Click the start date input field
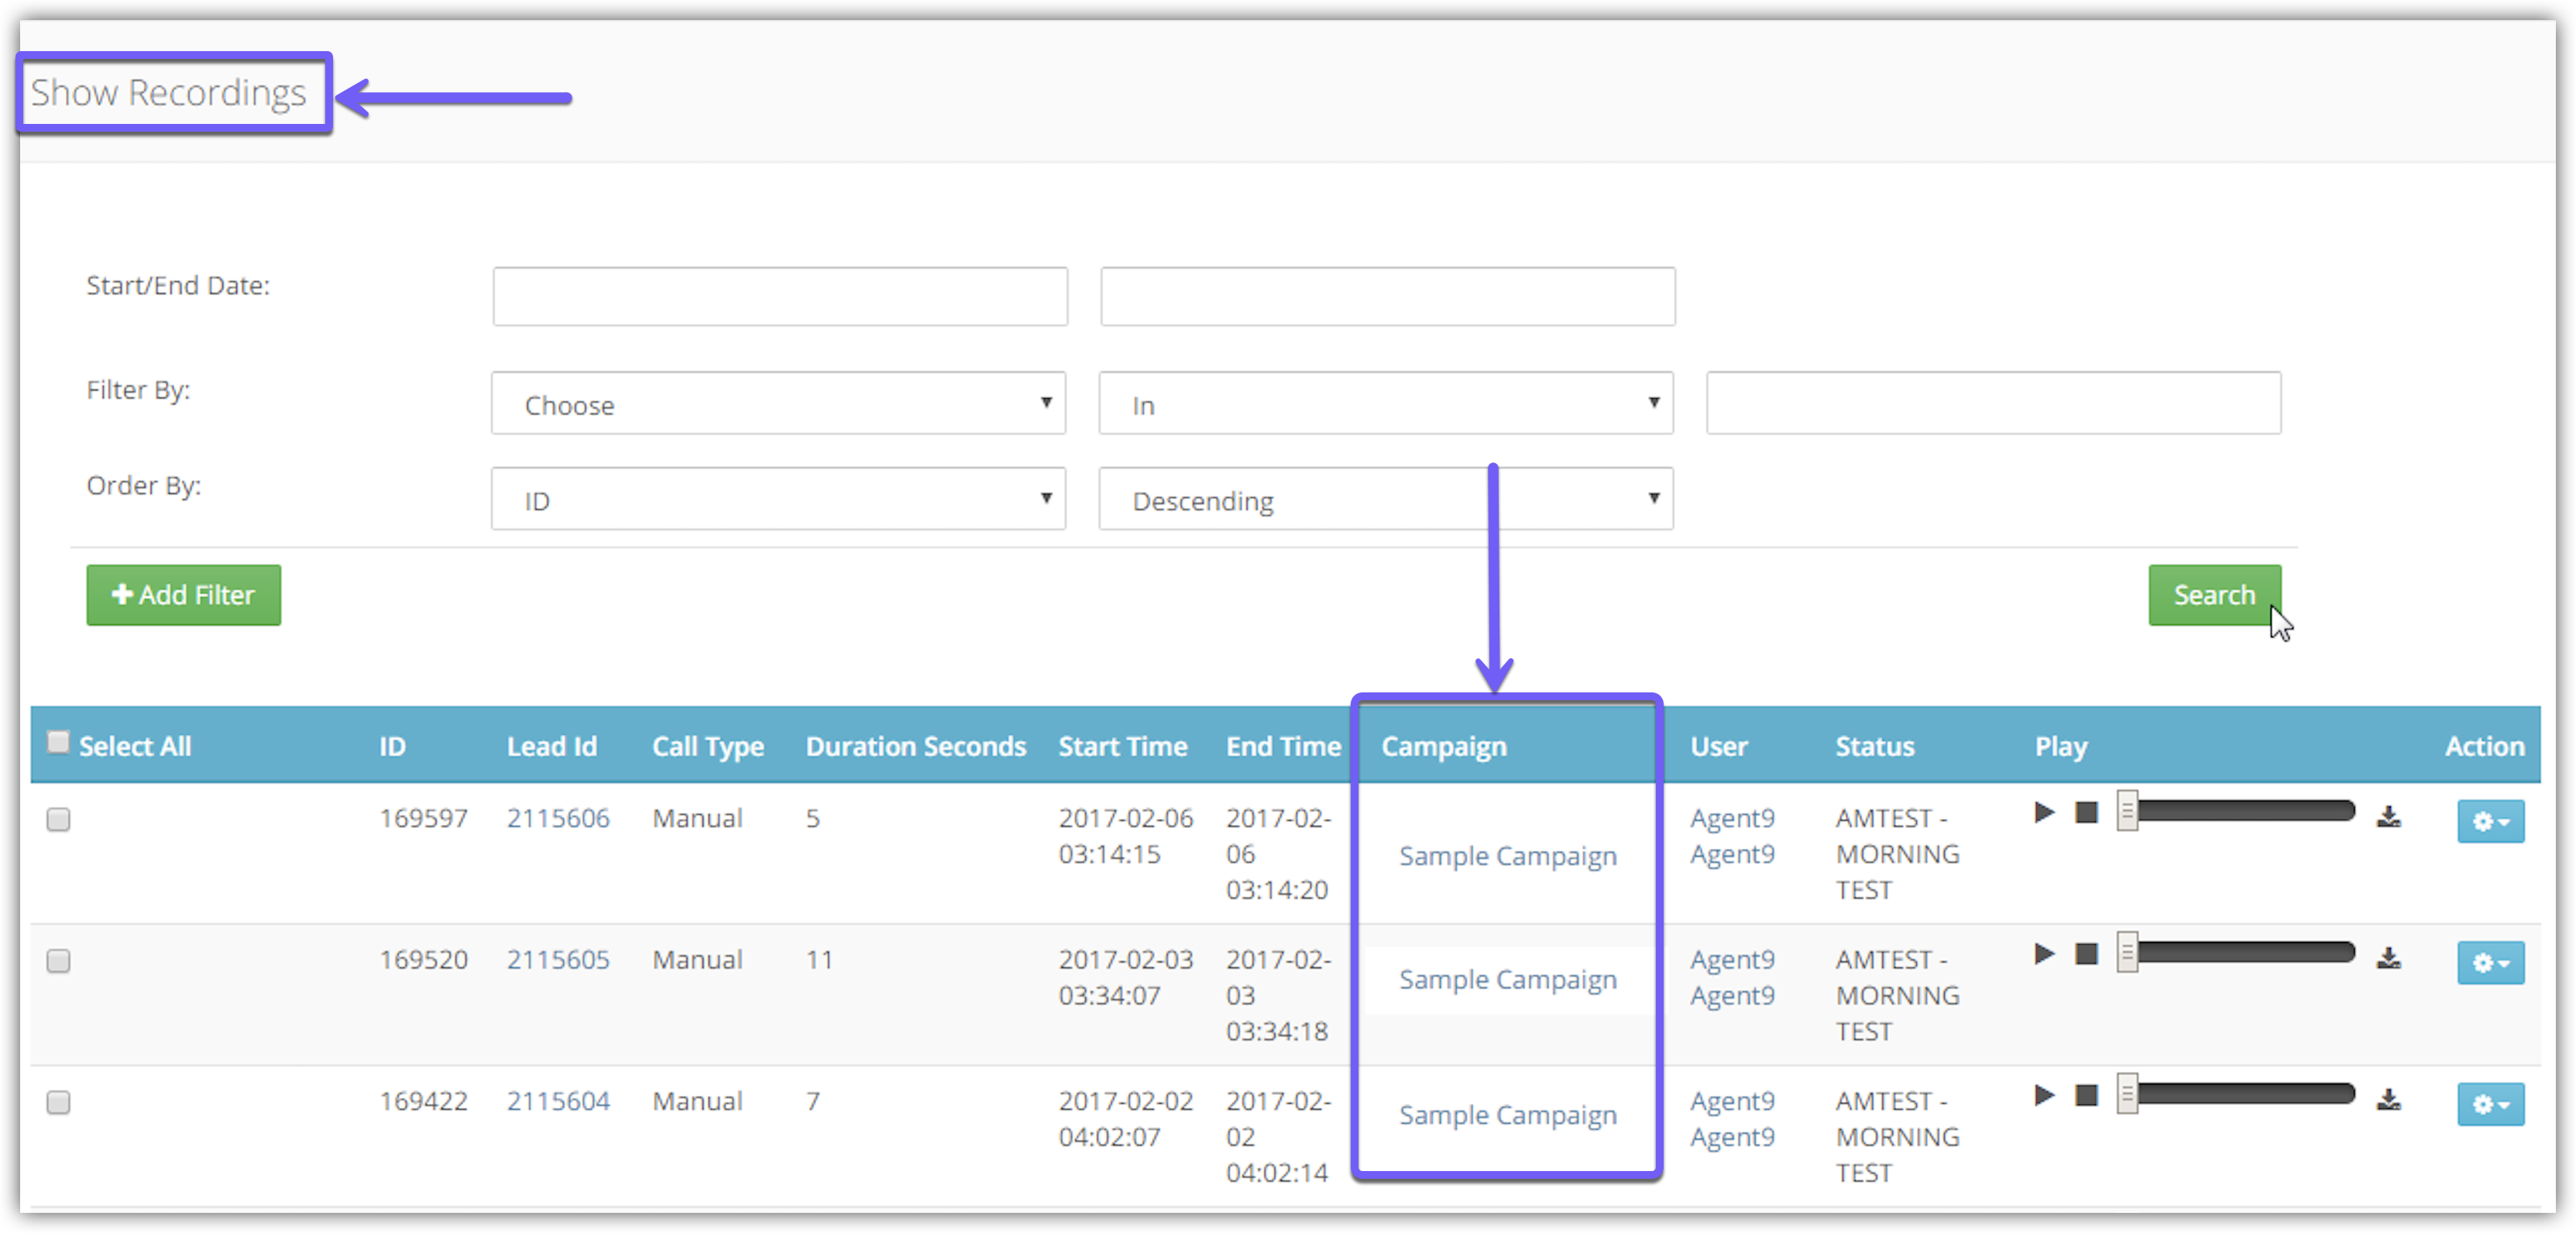The image size is (2576, 1233). tap(779, 296)
